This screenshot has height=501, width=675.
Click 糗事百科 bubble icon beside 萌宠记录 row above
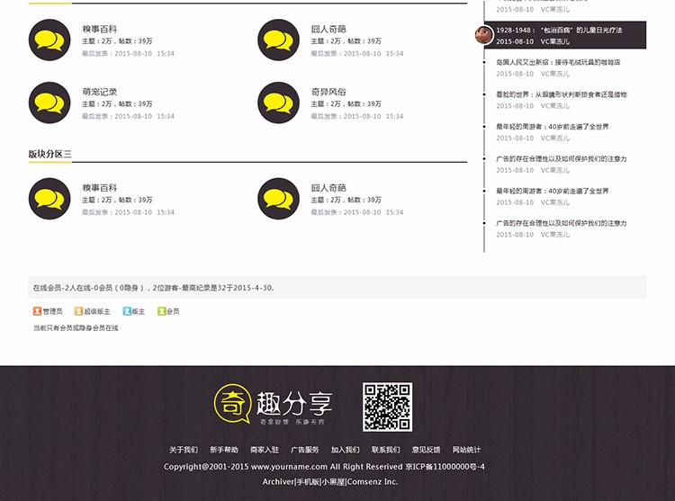(x=49, y=40)
